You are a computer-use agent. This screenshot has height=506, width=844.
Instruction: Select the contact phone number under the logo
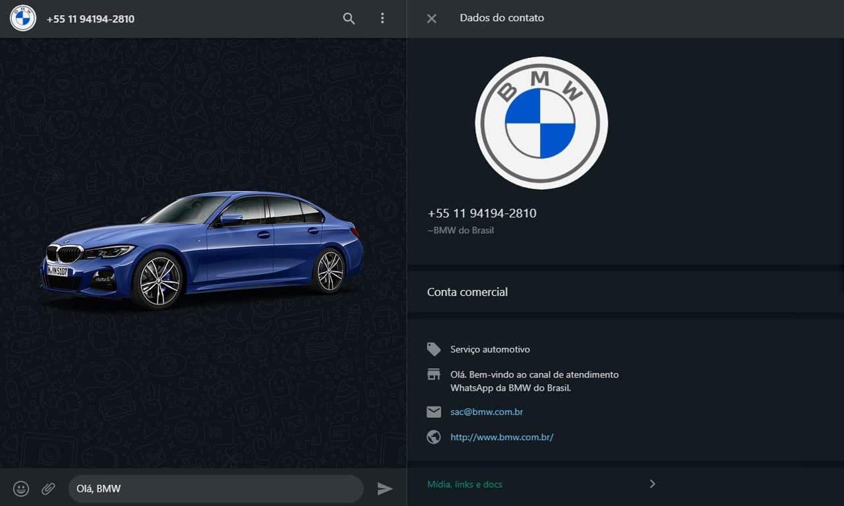point(482,213)
